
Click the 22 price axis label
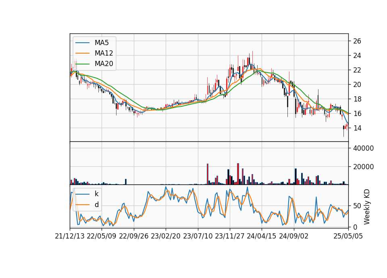pos(357,70)
